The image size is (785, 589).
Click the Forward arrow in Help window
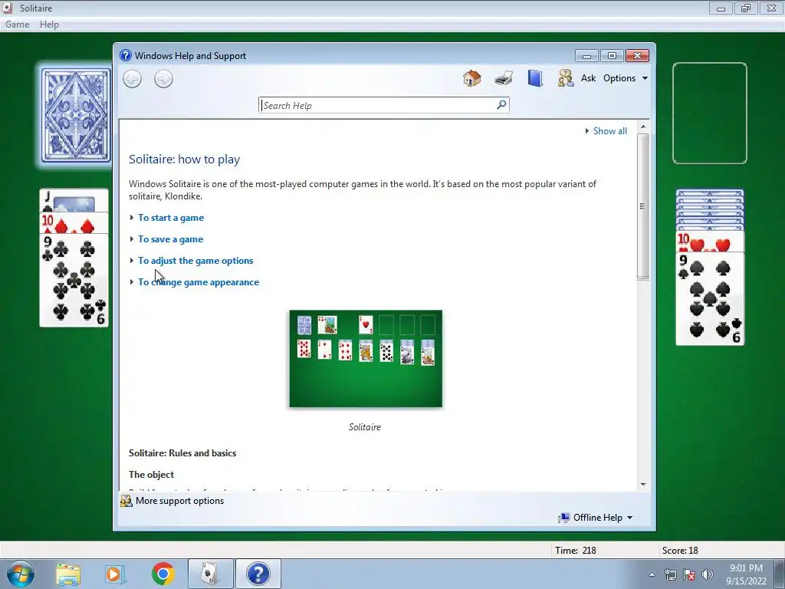pos(163,79)
